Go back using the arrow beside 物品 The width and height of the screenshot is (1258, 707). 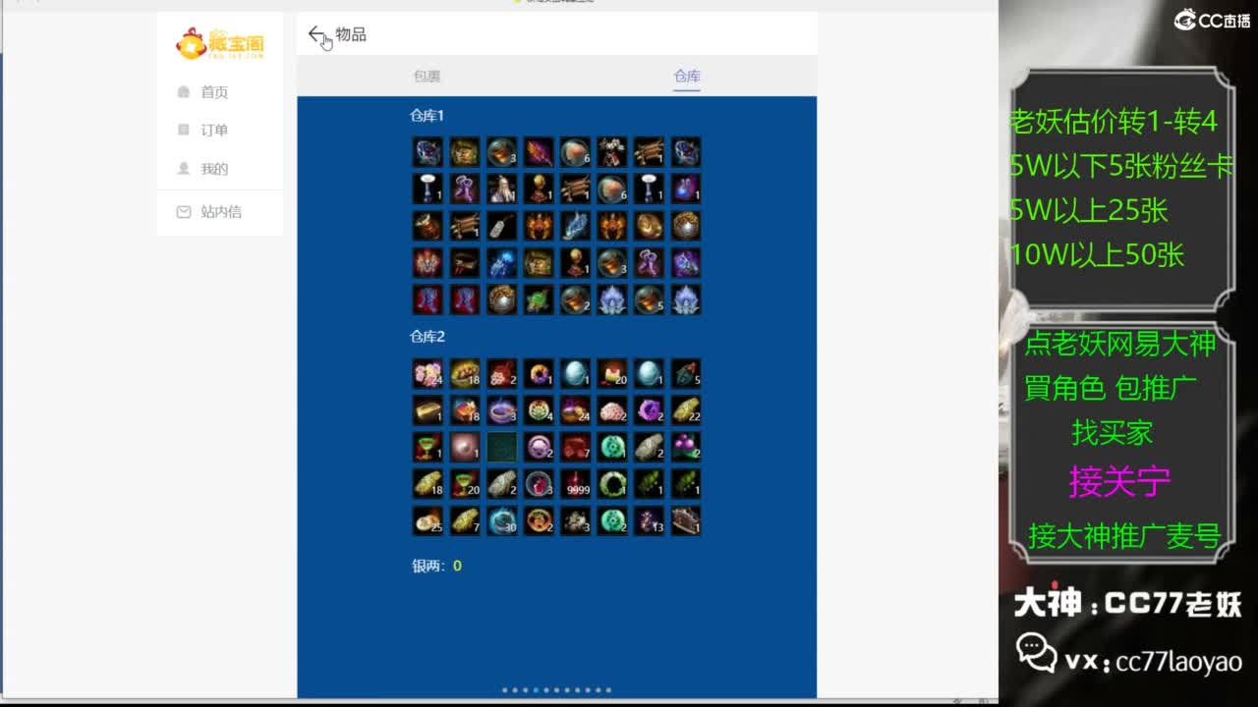tap(315, 35)
